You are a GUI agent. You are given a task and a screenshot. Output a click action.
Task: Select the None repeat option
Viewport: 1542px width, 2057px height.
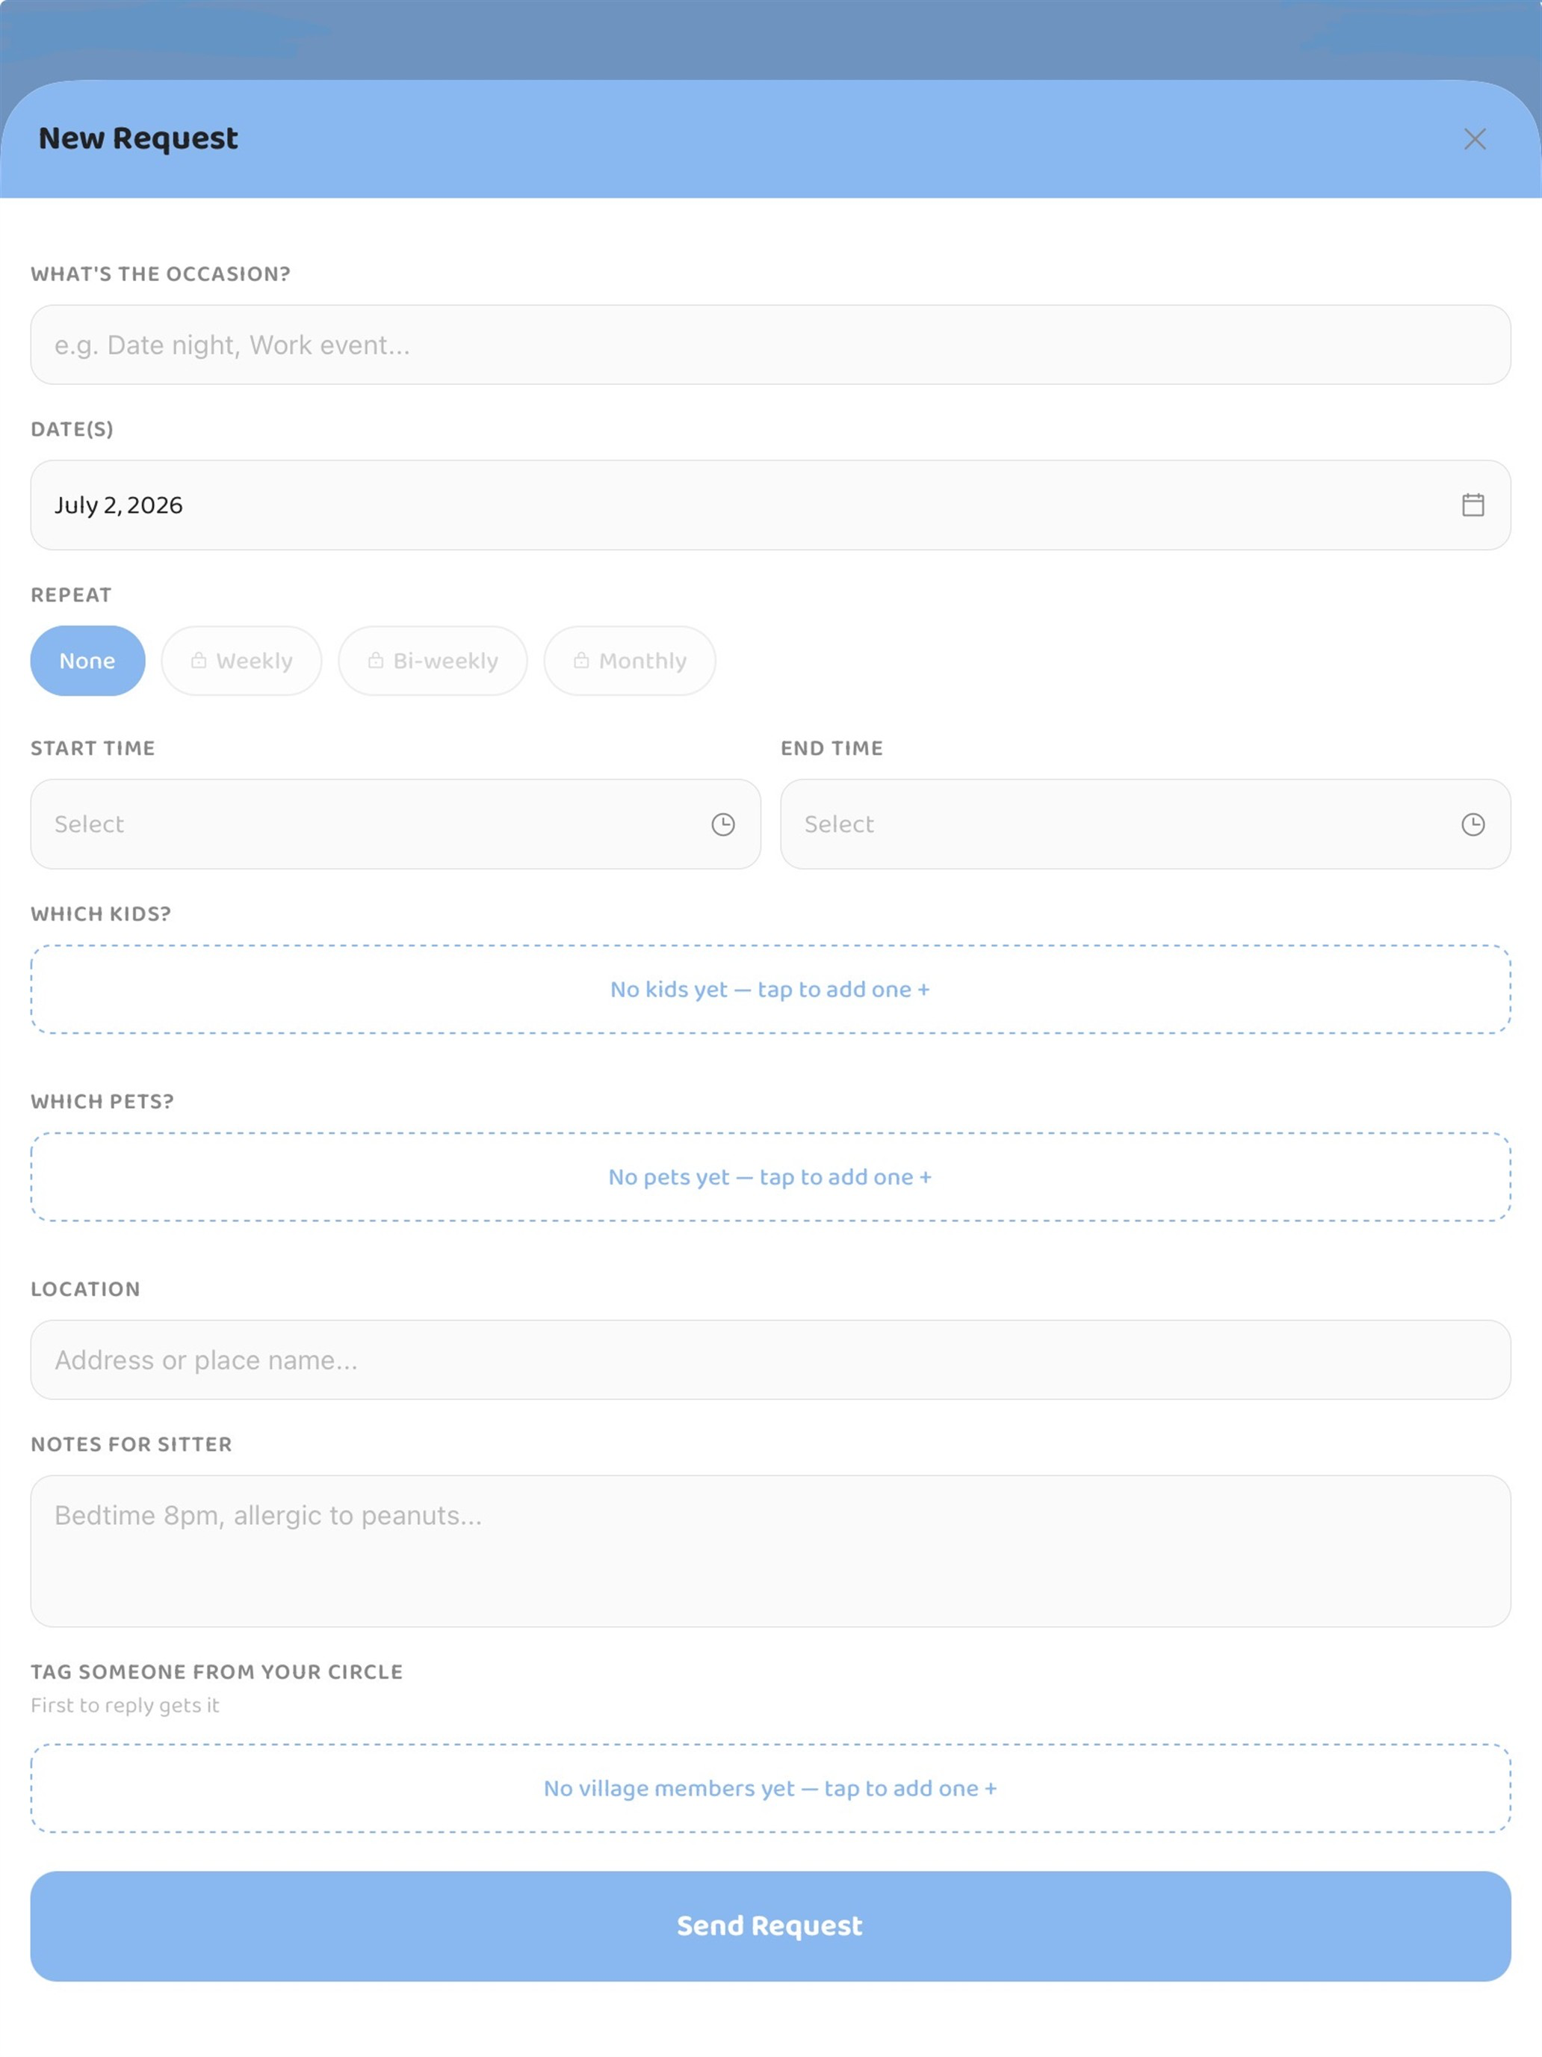point(87,660)
